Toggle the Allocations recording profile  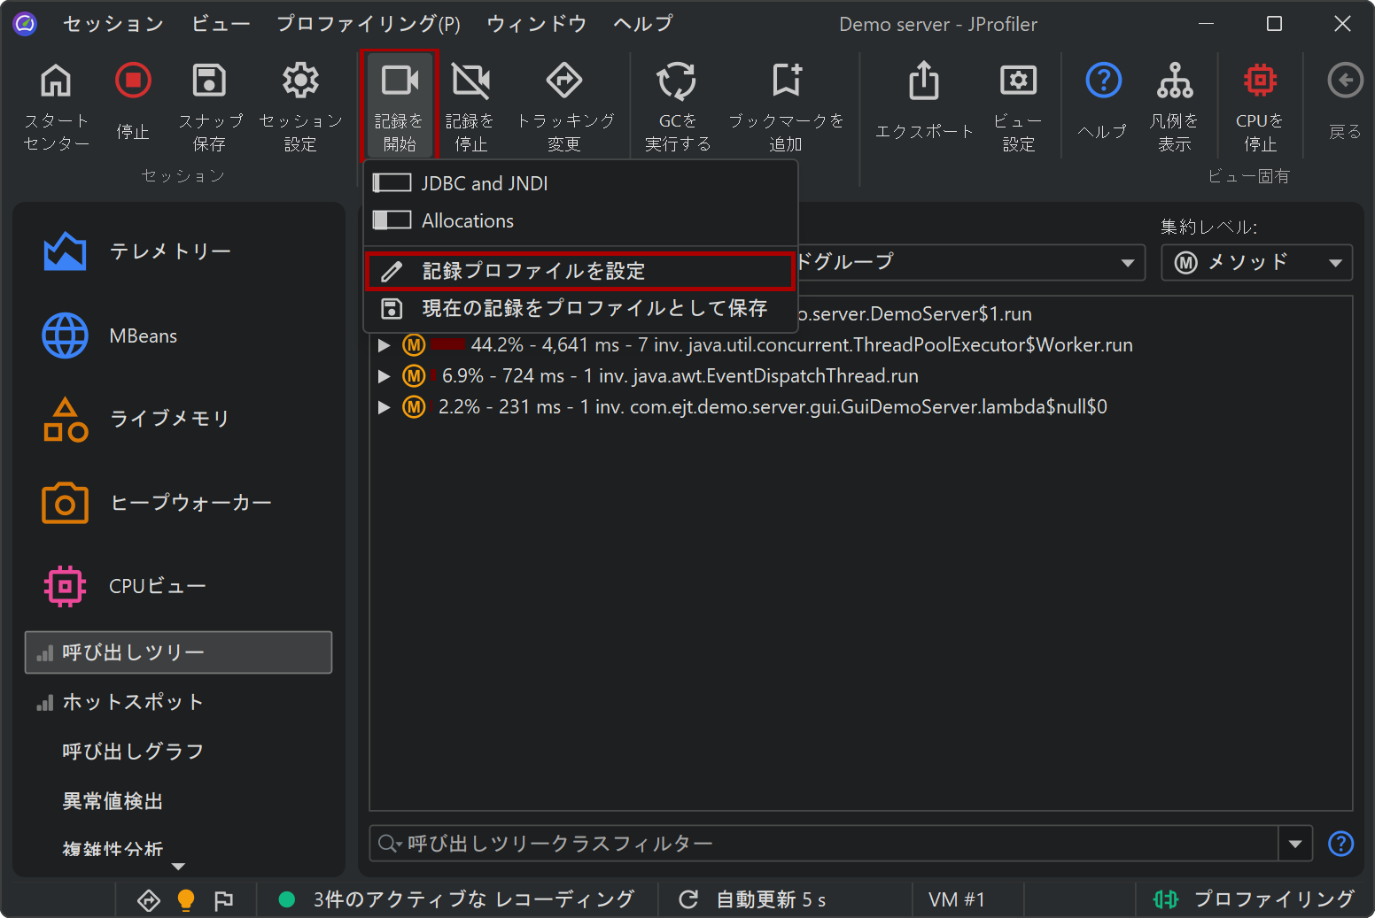click(392, 220)
